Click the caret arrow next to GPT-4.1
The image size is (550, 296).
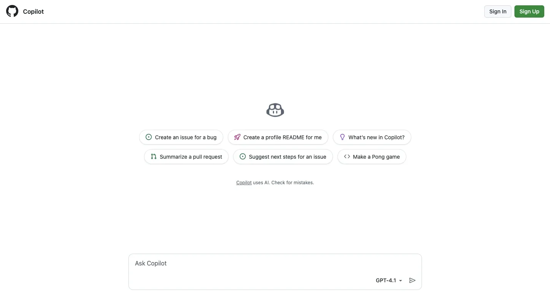tap(401, 281)
